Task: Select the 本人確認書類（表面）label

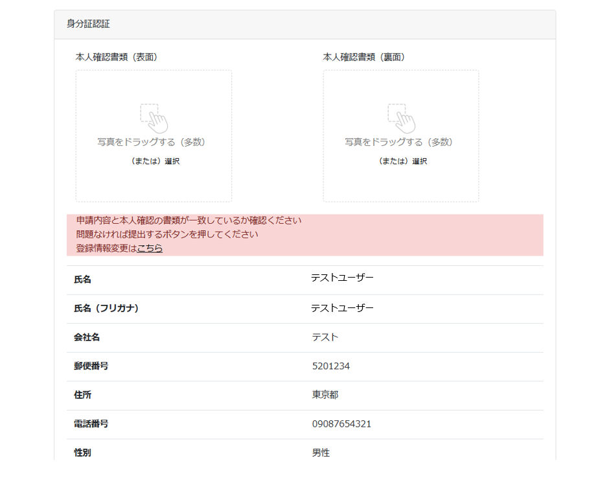Action: (117, 57)
